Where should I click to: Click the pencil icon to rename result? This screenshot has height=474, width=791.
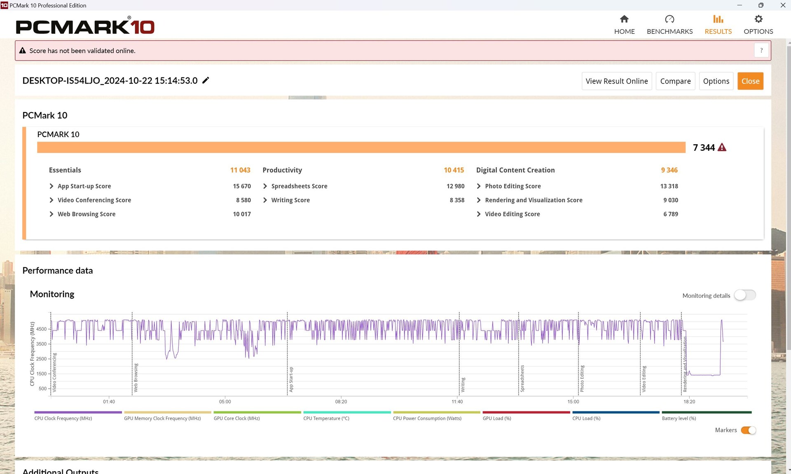tap(206, 80)
